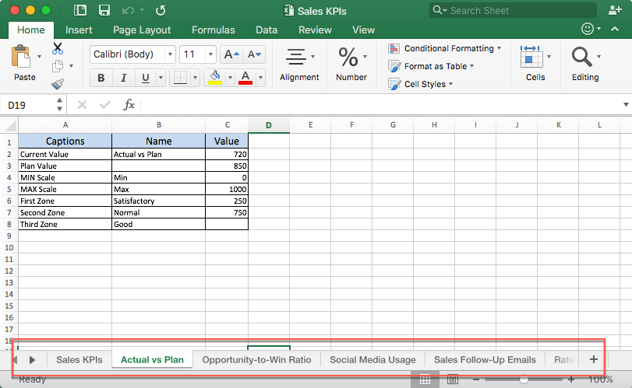Open the font name dropdown Calibri (Body)
The width and height of the screenshot is (632, 388).
132,54
